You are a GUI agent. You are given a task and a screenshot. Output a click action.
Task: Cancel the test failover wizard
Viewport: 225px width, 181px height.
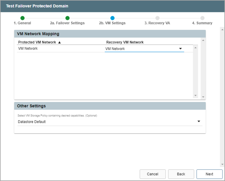(152, 174)
